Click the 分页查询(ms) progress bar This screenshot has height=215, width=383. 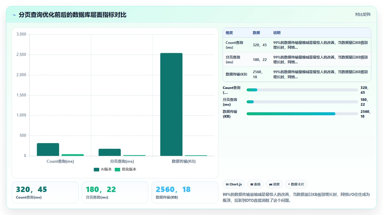[302, 102]
